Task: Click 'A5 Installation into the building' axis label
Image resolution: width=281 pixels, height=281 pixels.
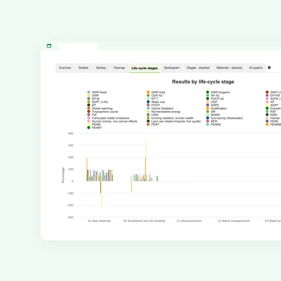Action: 144,221
